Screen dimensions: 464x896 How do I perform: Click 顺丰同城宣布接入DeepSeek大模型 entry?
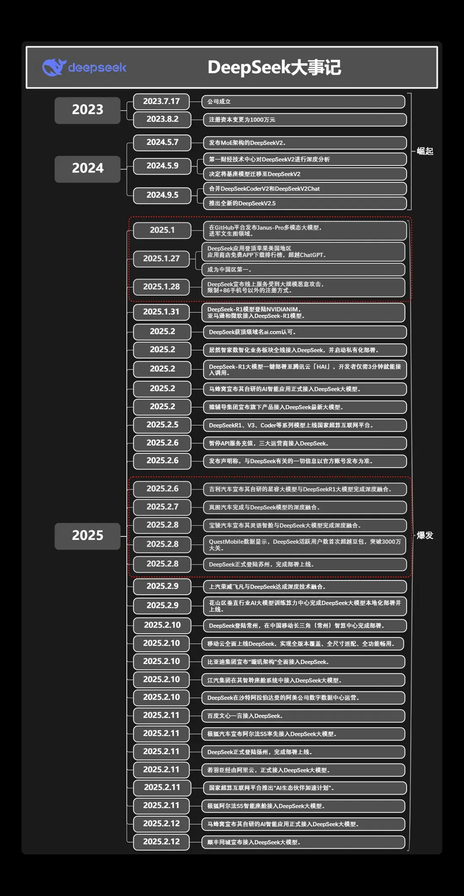point(303,842)
